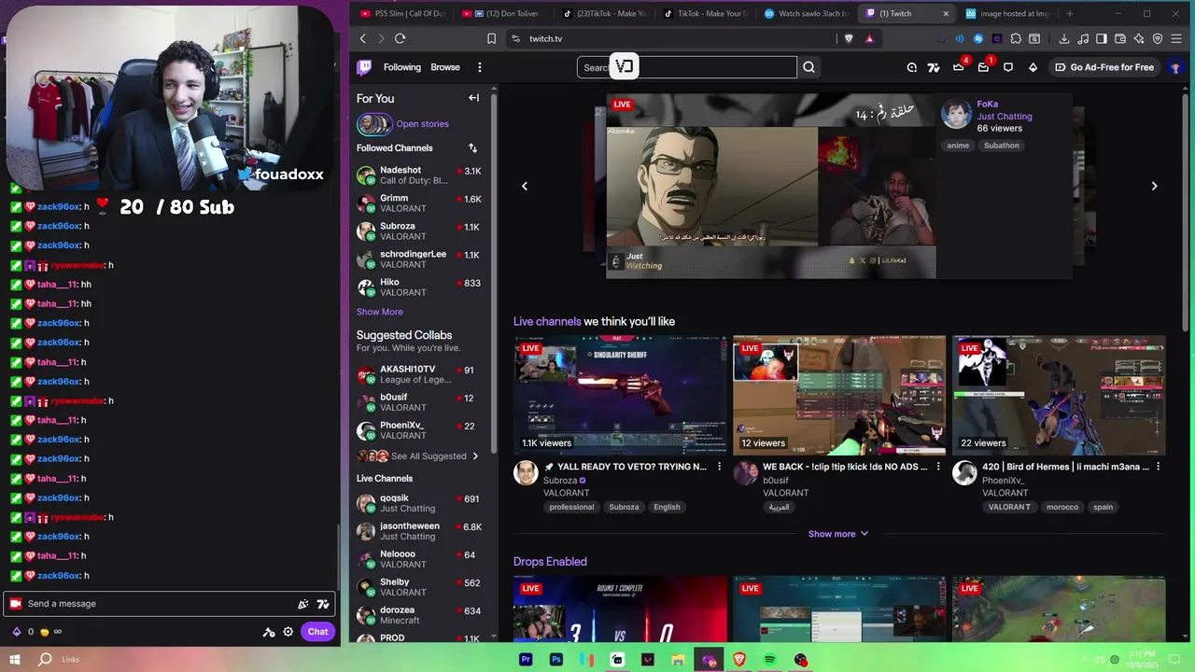
Task: Click the Brave Rewards triangle icon
Action: (869, 38)
